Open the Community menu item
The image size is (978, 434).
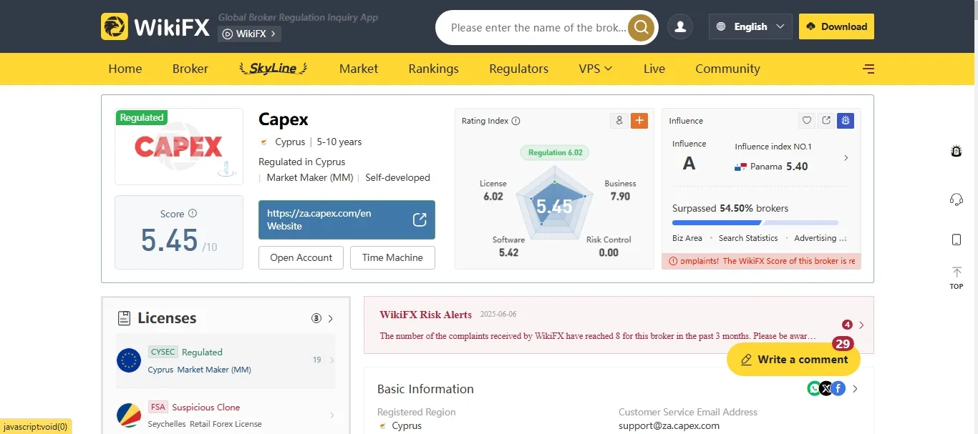pyautogui.click(x=727, y=69)
